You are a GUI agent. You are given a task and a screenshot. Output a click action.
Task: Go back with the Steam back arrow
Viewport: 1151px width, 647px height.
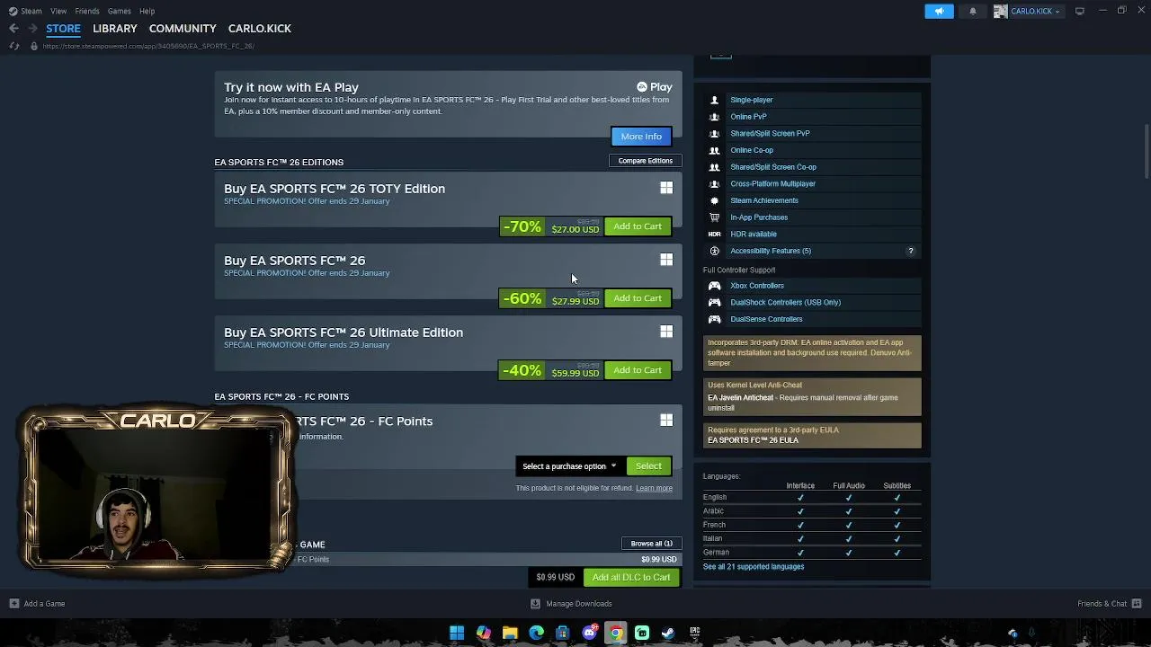[x=13, y=29]
